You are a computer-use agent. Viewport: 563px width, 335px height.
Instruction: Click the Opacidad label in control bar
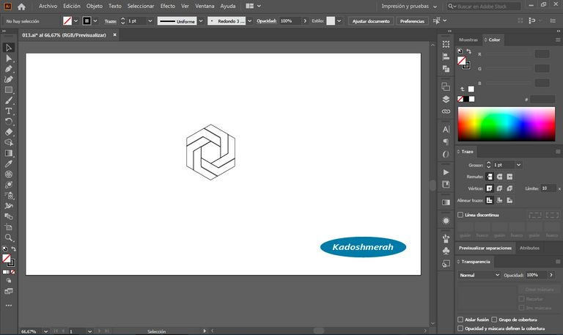pyautogui.click(x=266, y=21)
